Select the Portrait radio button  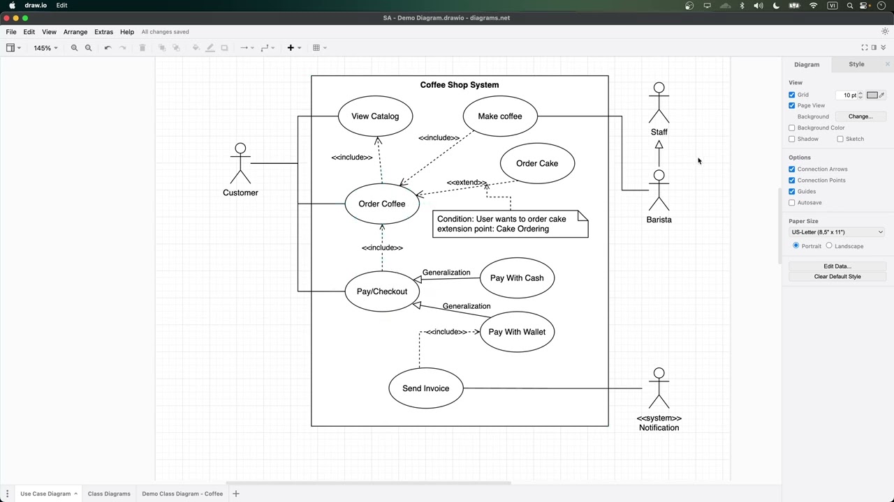tap(796, 245)
